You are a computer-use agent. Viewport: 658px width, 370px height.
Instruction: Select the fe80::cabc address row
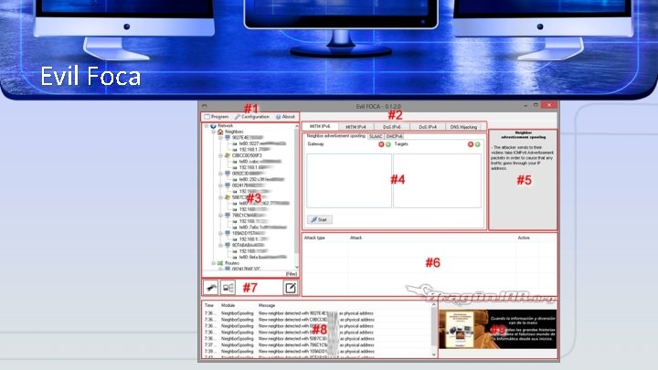coord(260,162)
